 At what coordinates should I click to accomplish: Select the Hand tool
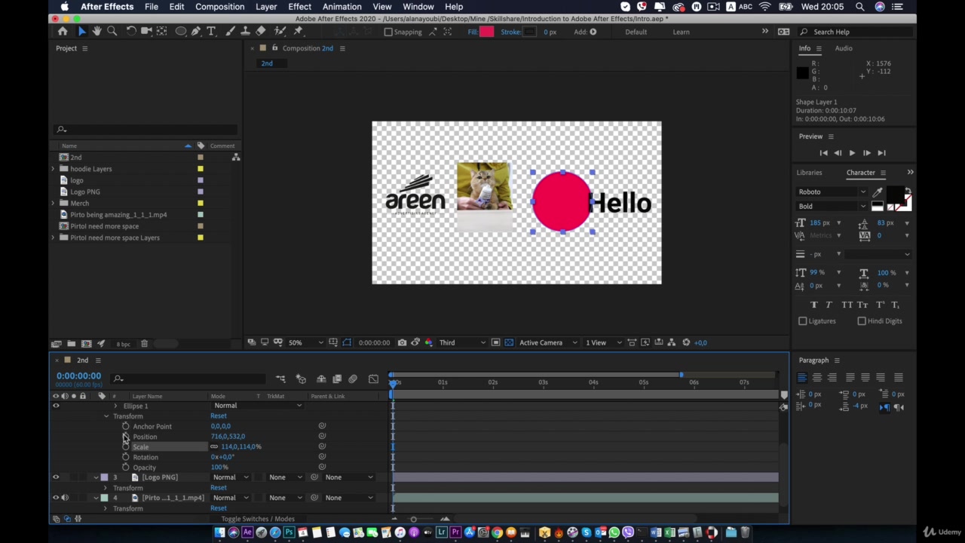(96, 32)
